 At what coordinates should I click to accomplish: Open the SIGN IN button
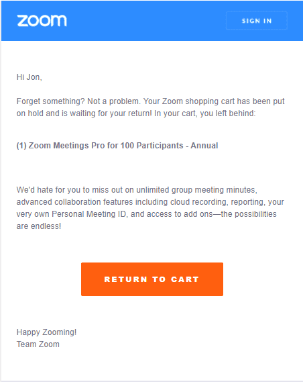tap(257, 21)
